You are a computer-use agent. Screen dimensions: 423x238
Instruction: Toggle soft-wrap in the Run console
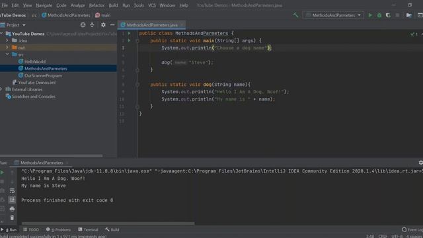[12, 191]
